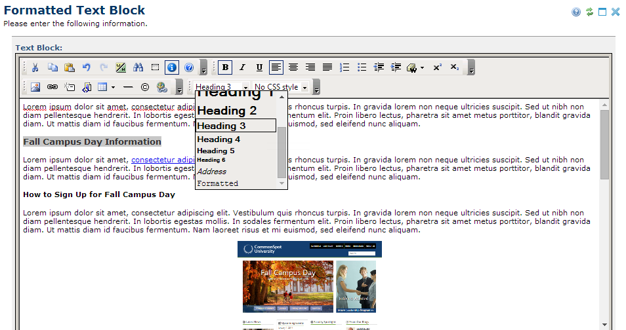Open the table dropdown arrow
The height and width of the screenshot is (330, 626).
click(114, 87)
